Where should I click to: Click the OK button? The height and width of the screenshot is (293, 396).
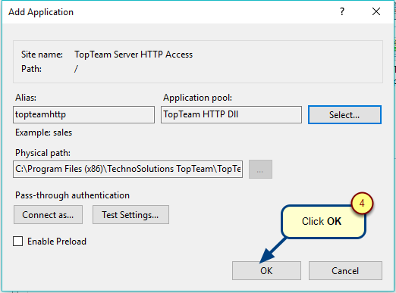click(x=266, y=270)
